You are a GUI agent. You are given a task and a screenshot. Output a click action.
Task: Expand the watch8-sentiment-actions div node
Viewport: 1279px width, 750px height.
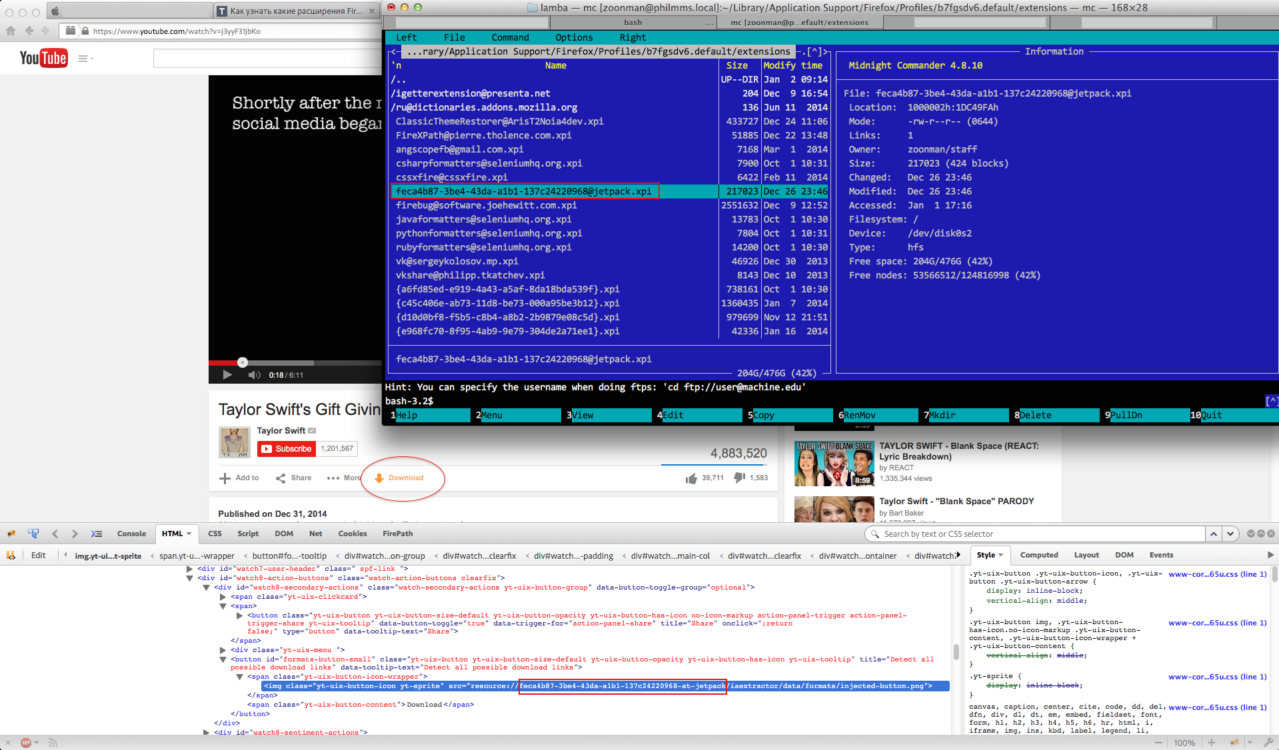pos(206,732)
